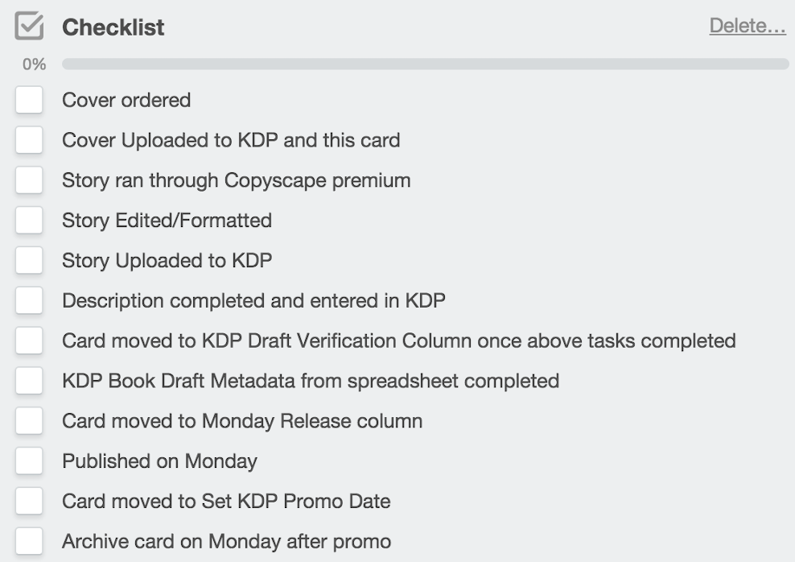Edit the Published on Monday item text

tap(159, 461)
